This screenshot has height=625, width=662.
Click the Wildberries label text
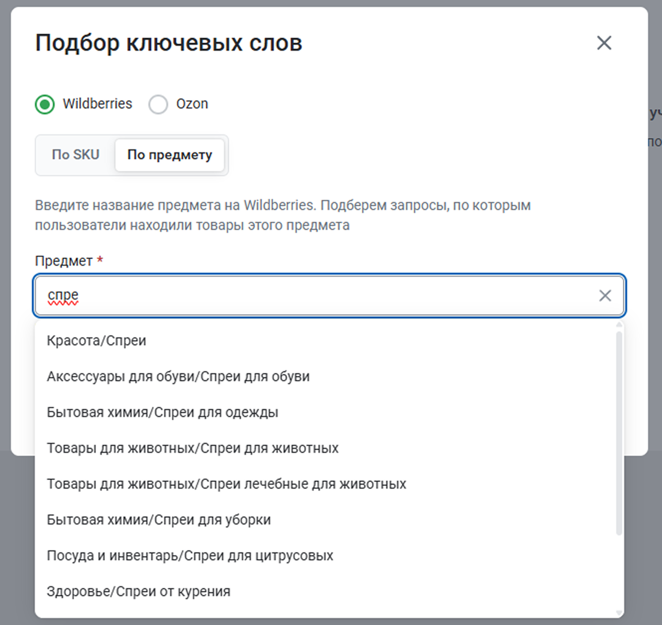pos(98,104)
